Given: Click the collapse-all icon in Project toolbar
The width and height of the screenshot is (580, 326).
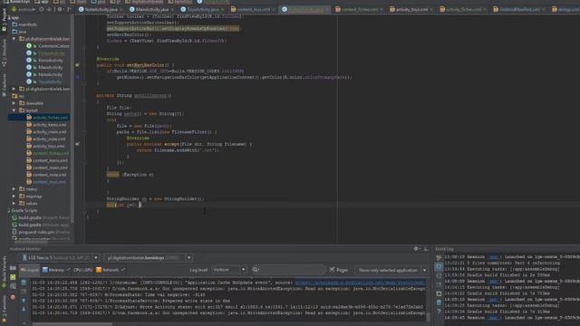Looking at the screenshot, I should (49, 9).
